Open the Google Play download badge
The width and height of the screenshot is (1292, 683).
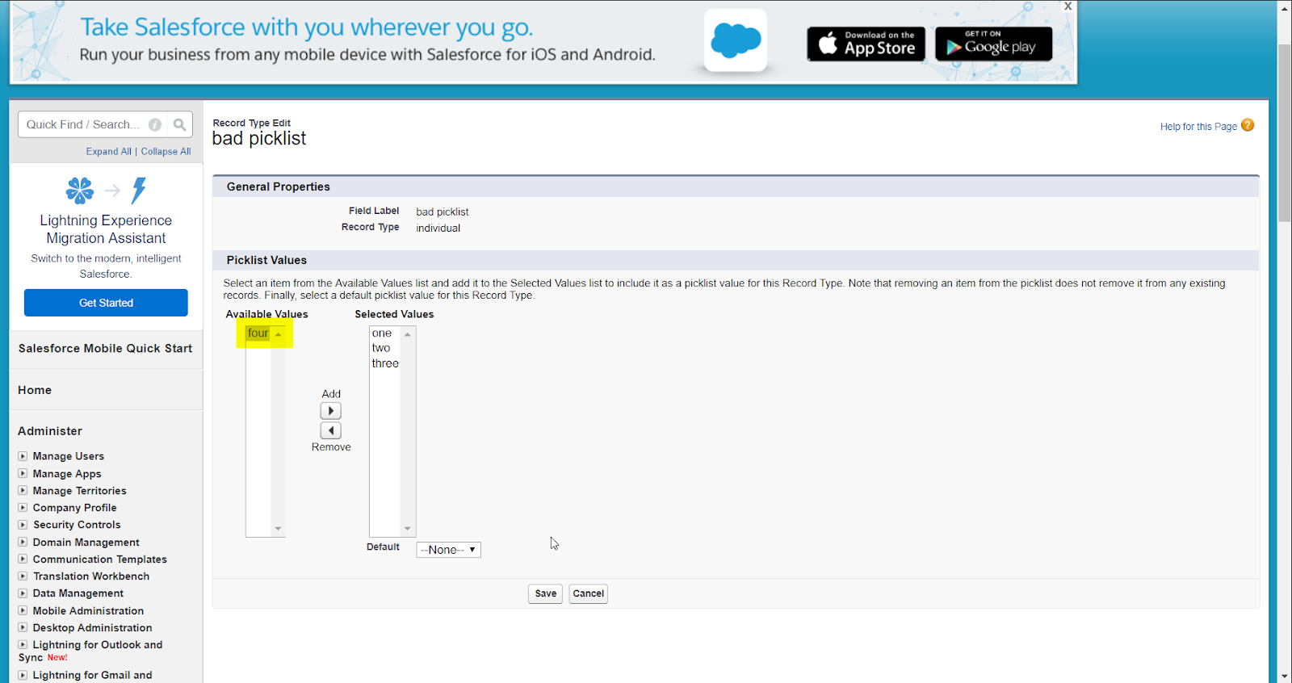coord(993,44)
